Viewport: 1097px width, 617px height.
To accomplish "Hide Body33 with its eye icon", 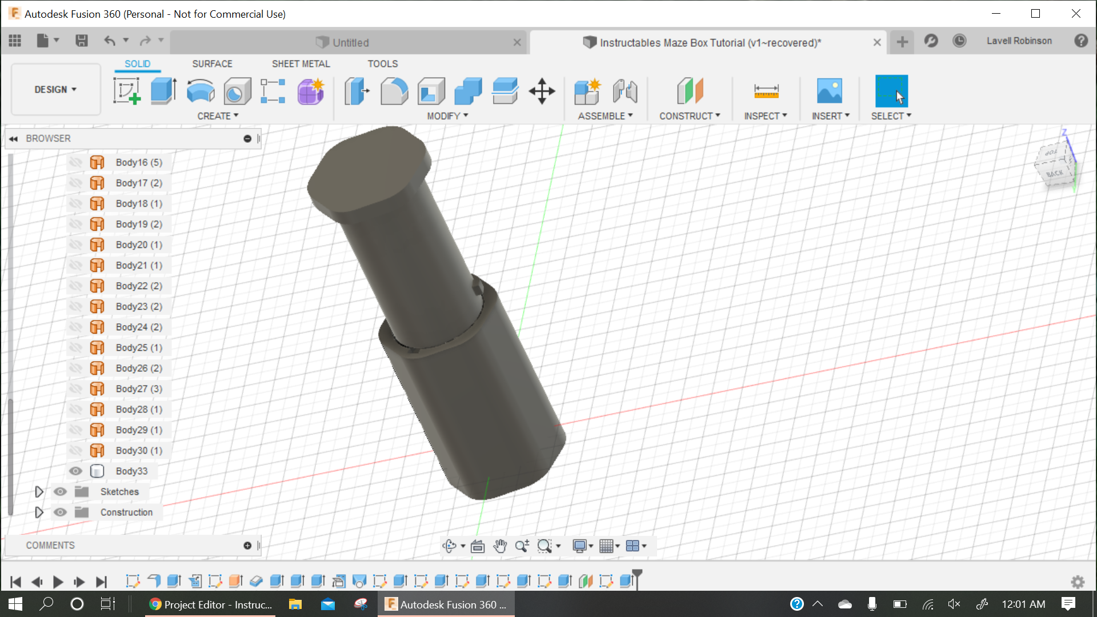I will [75, 471].
